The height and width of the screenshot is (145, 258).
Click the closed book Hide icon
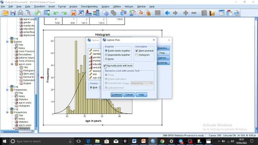pyautogui.click(x=204, y=13)
